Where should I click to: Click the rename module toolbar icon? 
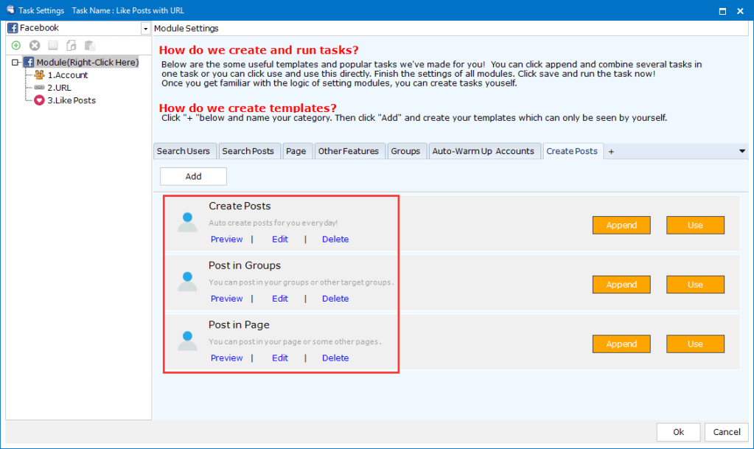tap(53, 46)
